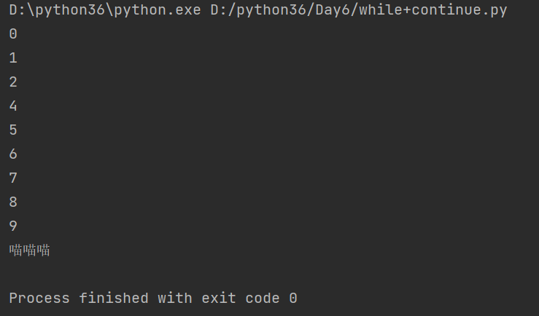Click the output line showing 2

[13, 82]
